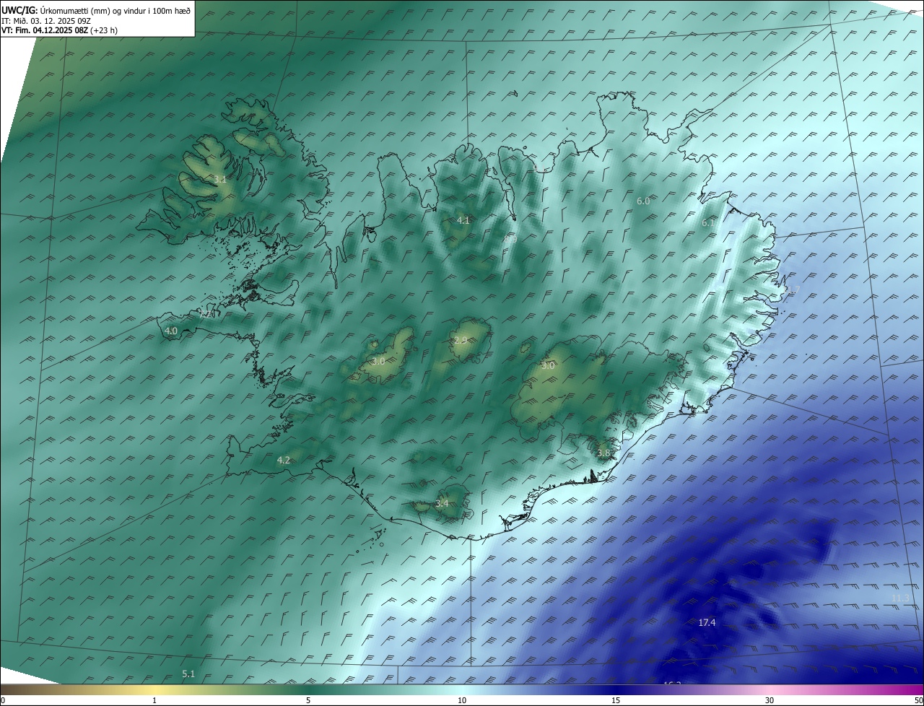Select the 4.1 value on the map
The image size is (924, 706).
click(463, 220)
